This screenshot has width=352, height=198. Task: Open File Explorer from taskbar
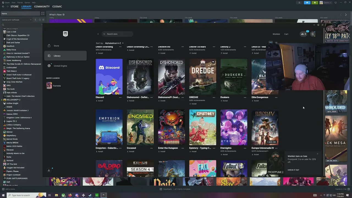tap(56, 195)
